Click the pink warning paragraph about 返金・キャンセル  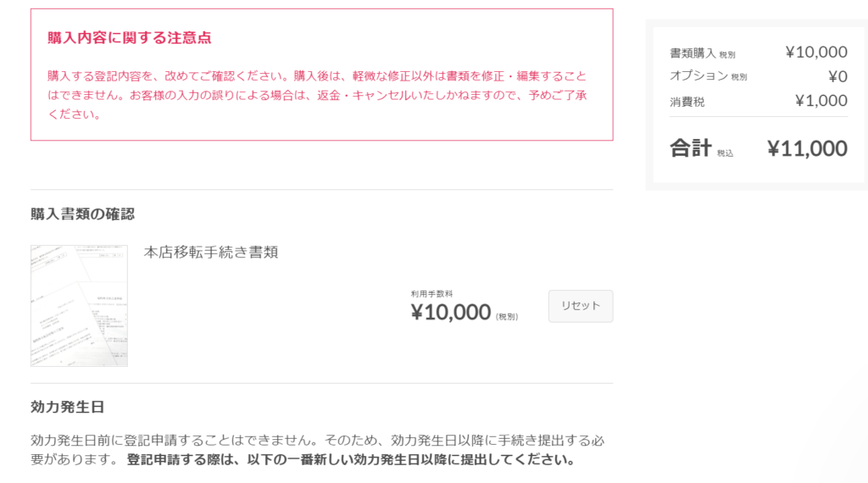click(x=317, y=95)
